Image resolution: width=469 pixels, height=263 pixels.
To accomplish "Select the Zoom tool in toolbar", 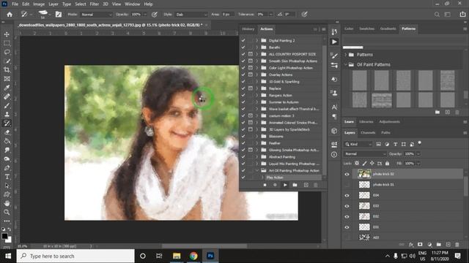I will click(x=7, y=213).
